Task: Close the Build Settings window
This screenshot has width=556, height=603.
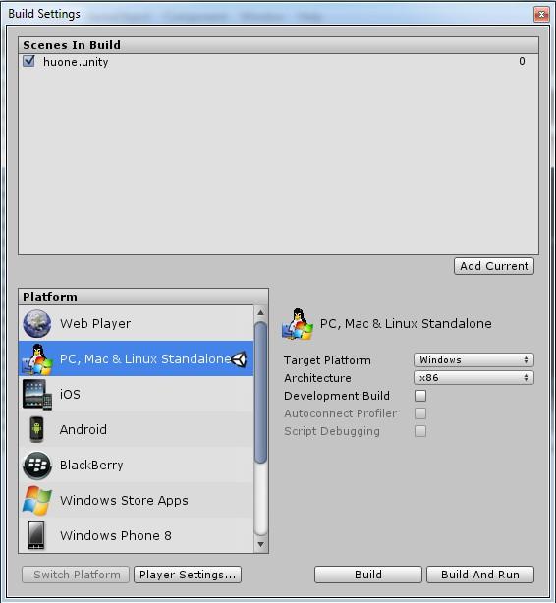Action: (541, 15)
